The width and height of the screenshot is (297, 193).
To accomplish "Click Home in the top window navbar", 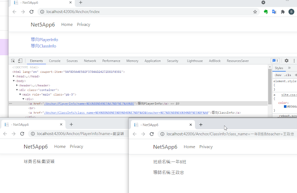I will (67, 25).
